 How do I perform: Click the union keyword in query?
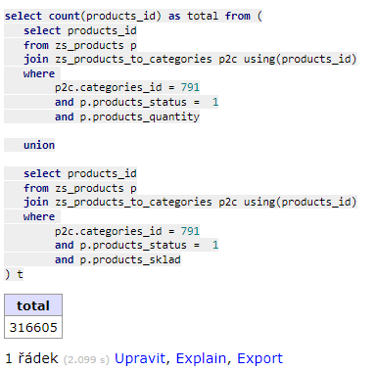tap(39, 145)
